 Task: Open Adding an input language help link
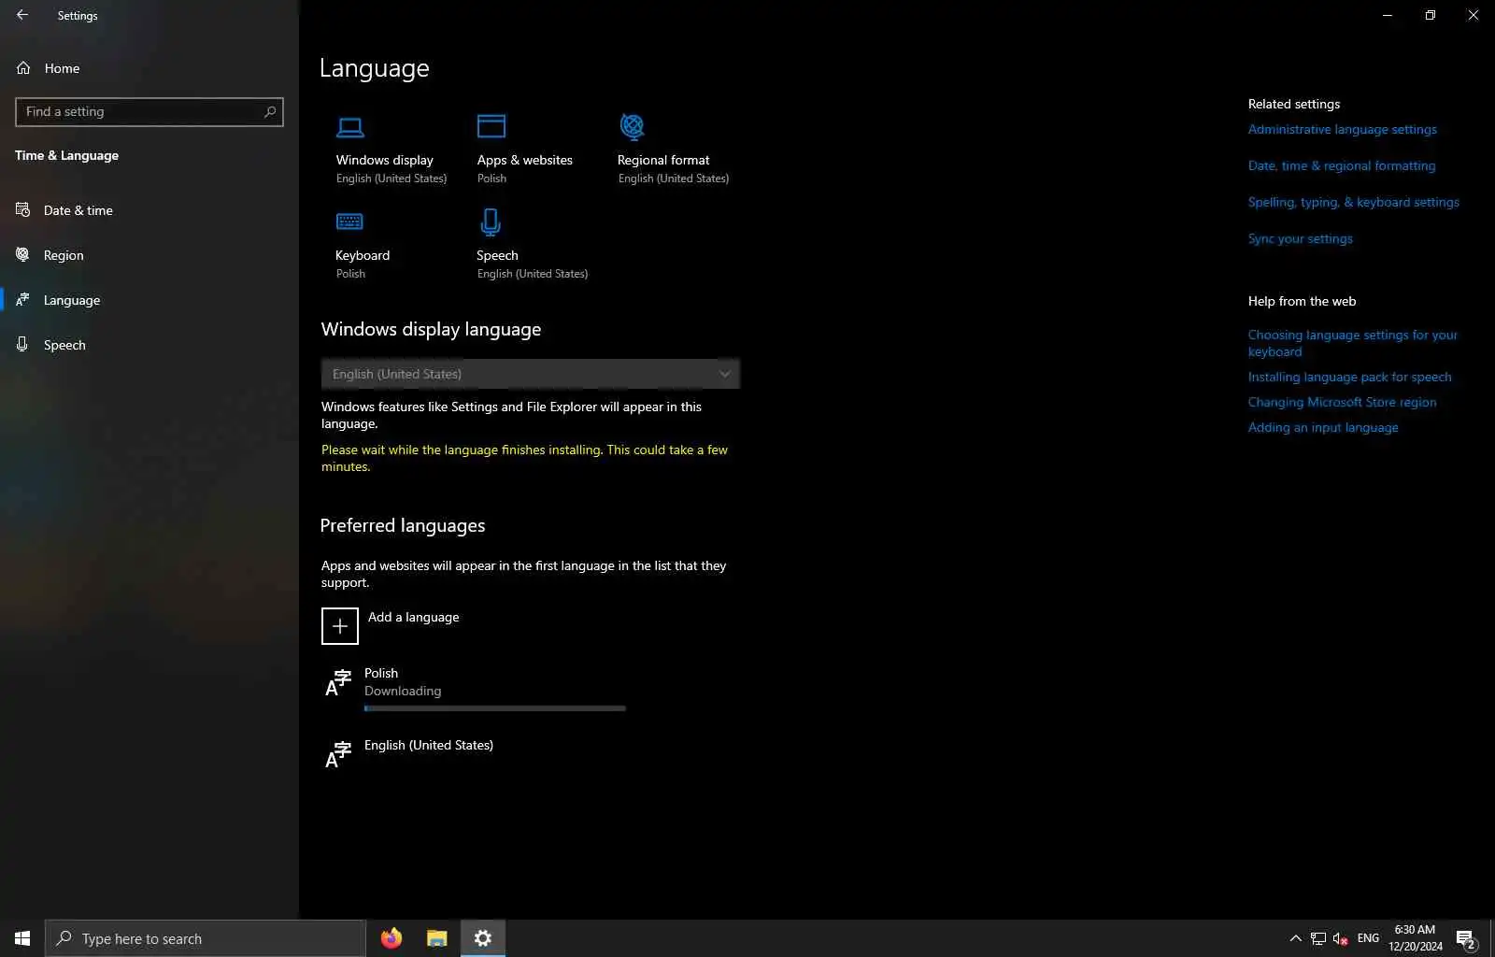click(1323, 428)
